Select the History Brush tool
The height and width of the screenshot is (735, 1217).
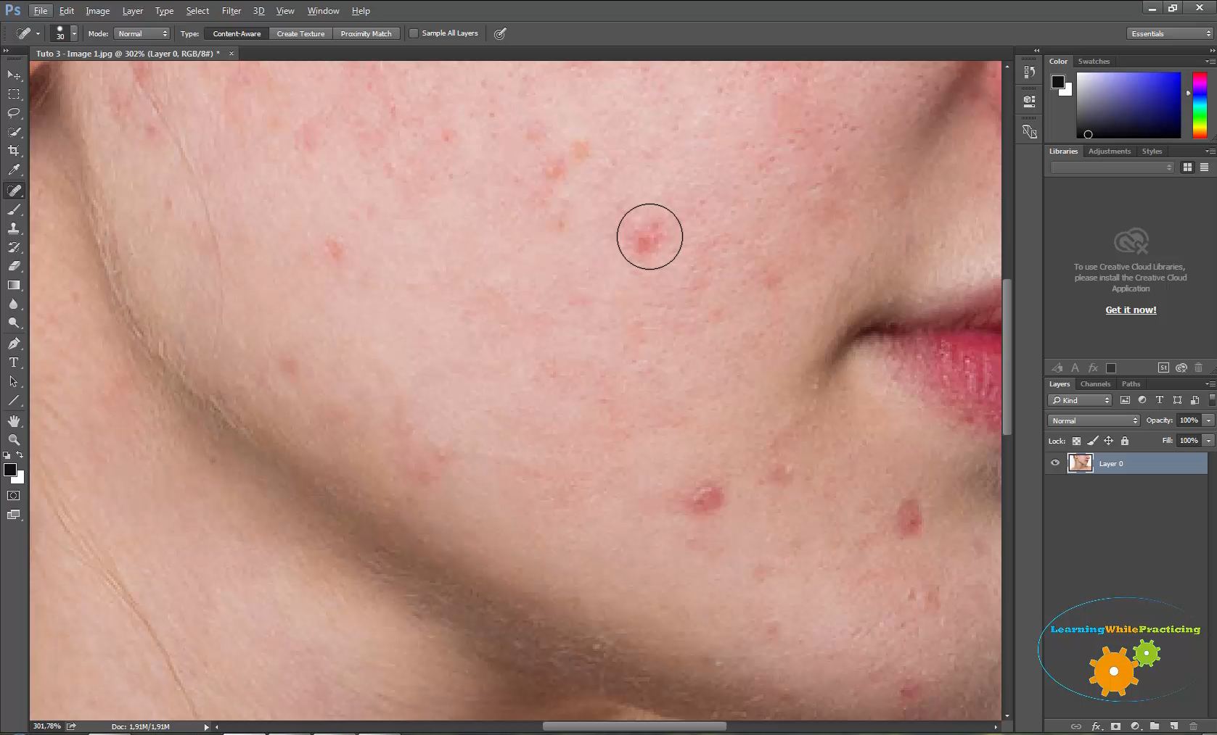click(x=14, y=247)
